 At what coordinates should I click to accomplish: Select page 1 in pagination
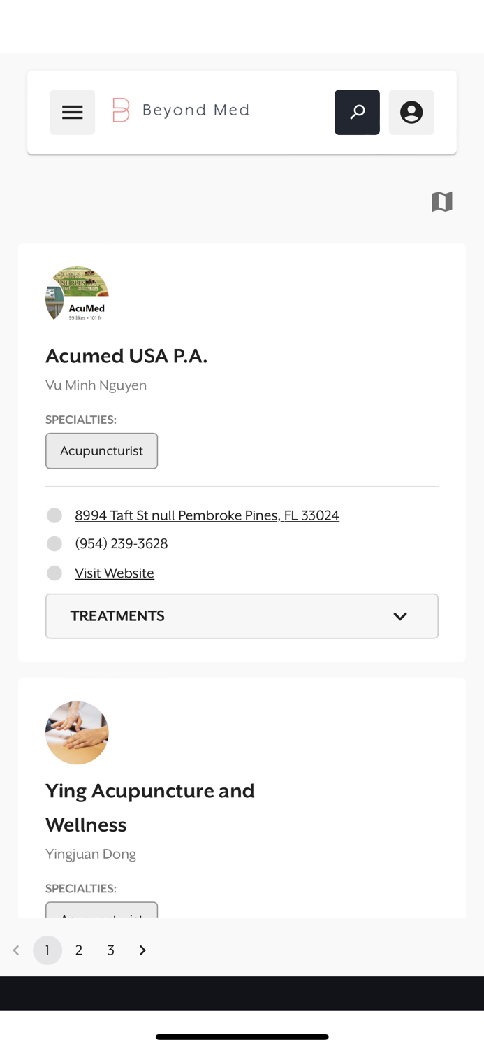(47, 950)
